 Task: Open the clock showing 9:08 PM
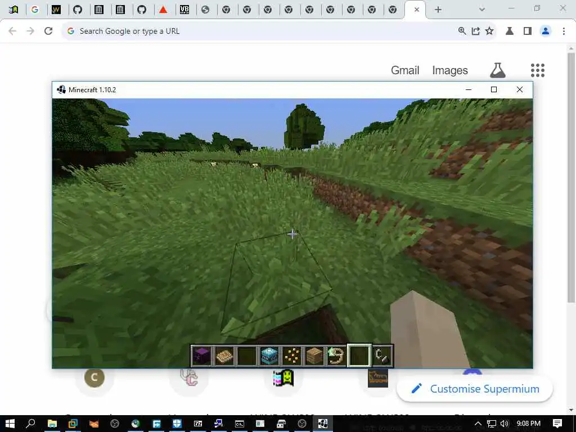528,424
